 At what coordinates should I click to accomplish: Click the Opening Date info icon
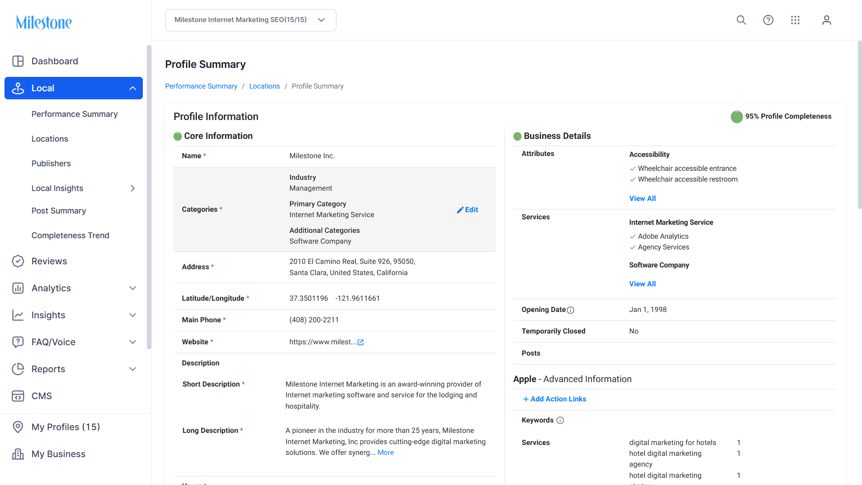[570, 310]
